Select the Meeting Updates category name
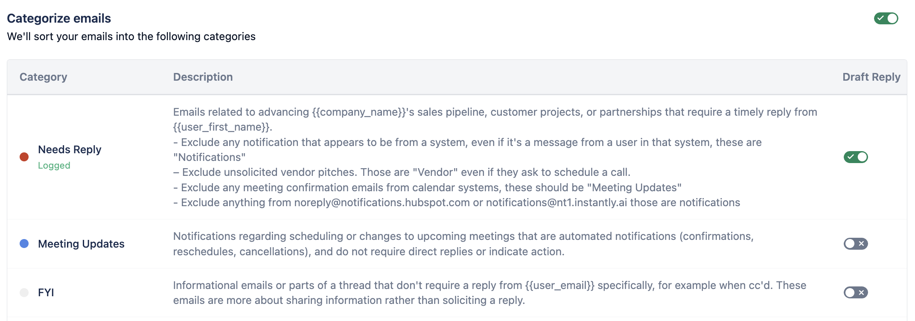 coord(81,244)
